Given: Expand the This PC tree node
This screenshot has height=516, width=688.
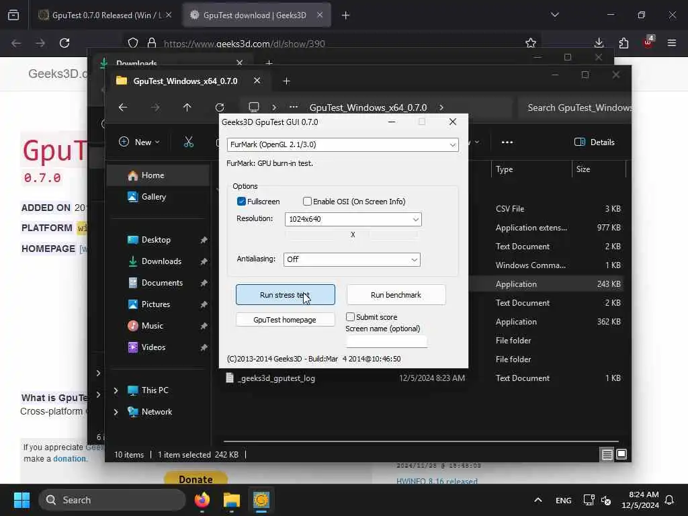Looking at the screenshot, I should pyautogui.click(x=116, y=390).
